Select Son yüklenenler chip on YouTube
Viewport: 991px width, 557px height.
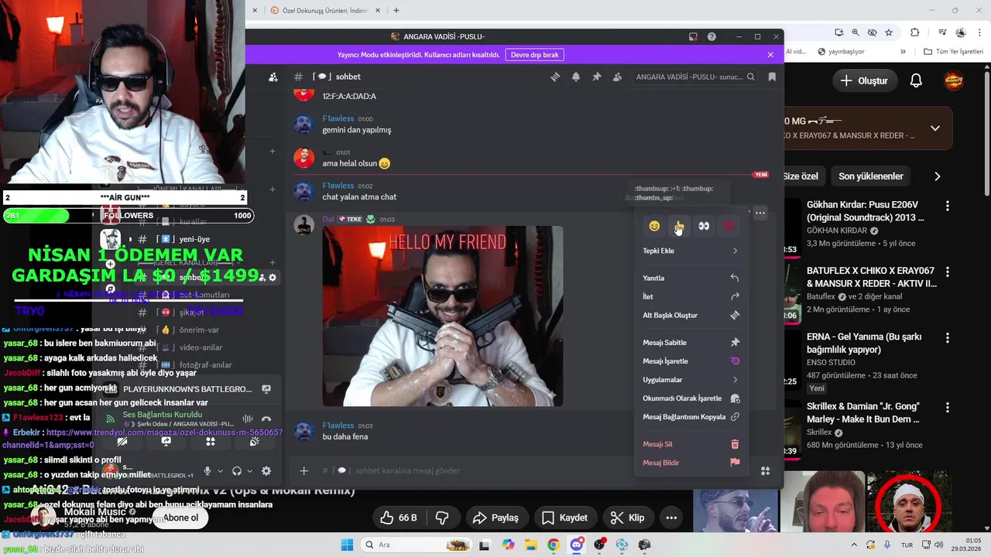(x=871, y=176)
